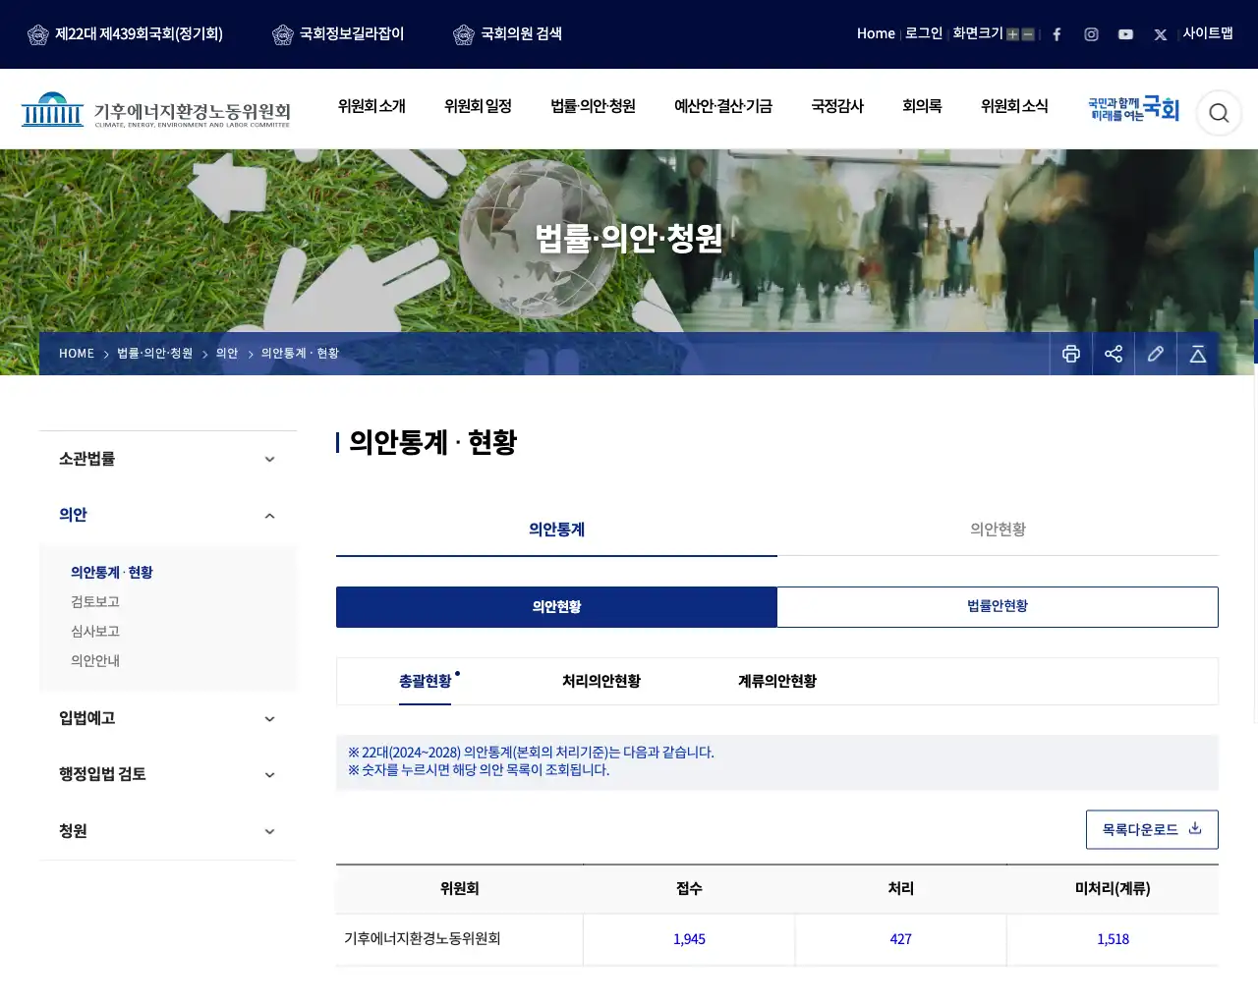Increase screen size with plus icon

coord(1012,34)
